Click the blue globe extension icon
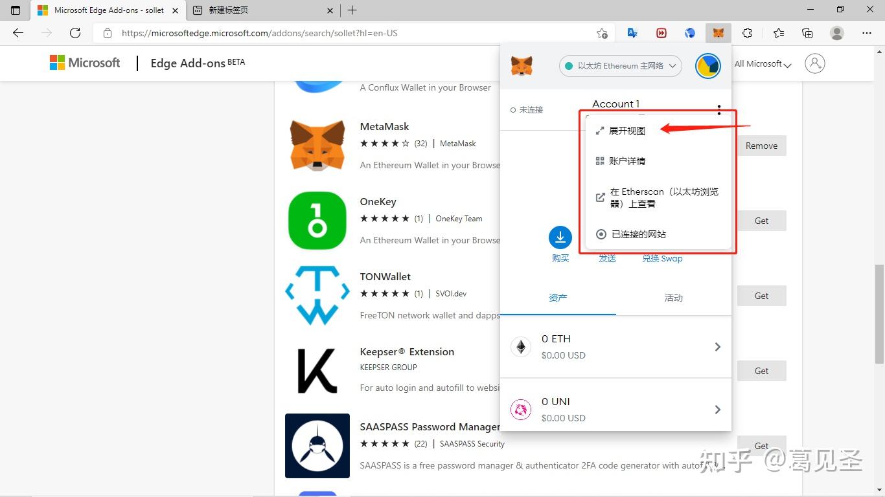 pos(690,33)
